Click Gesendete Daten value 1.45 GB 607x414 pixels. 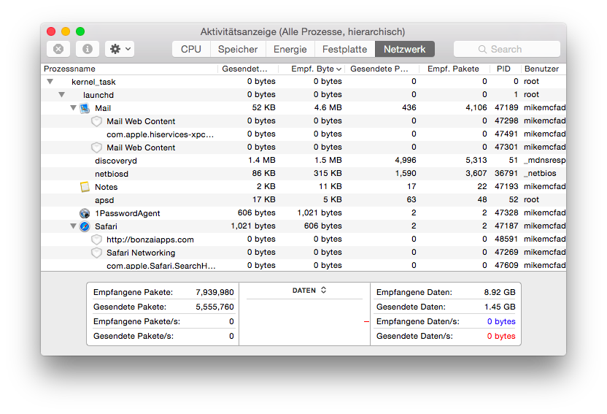point(500,307)
